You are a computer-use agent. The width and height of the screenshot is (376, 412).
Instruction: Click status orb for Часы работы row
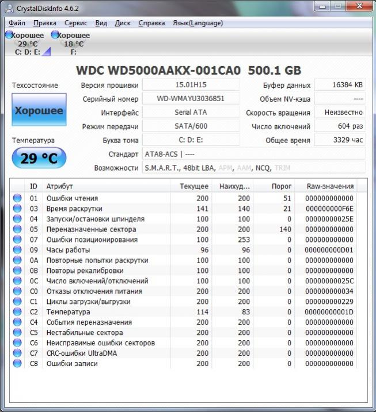17,249
